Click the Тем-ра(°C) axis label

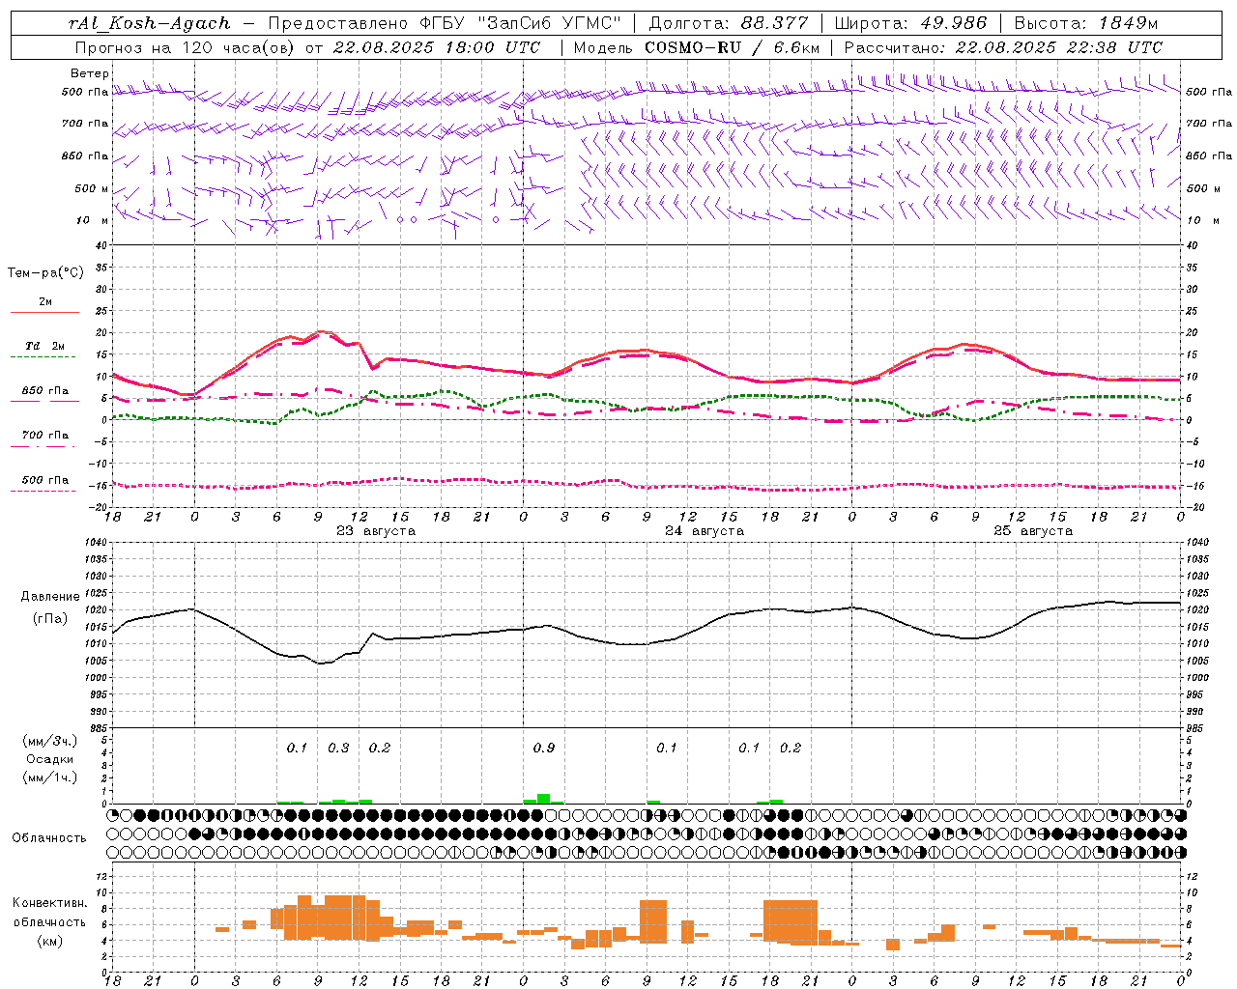point(45,273)
